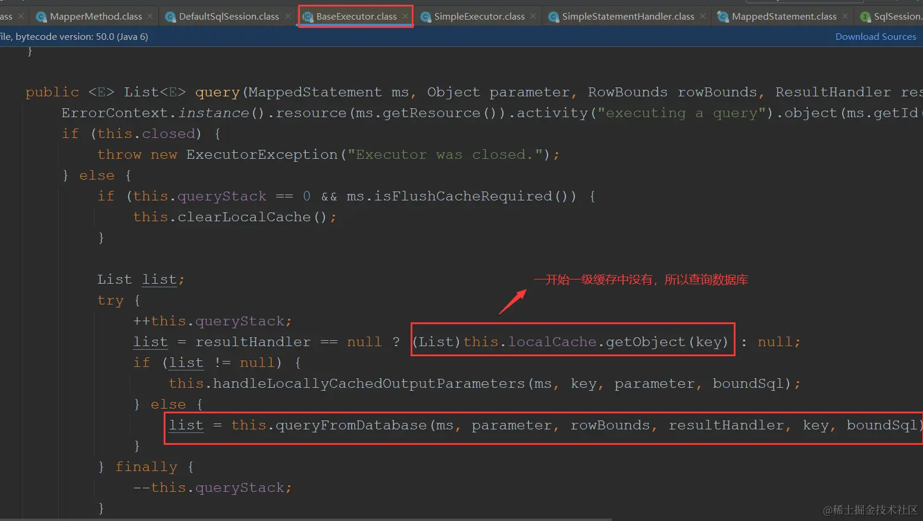Viewport: 923px width, 521px height.
Task: Click the MappedStatement.class file icon
Action: tap(723, 17)
